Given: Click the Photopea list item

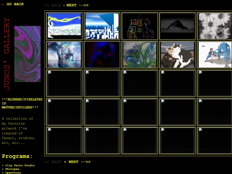Looking at the screenshot, I should 12,169.
